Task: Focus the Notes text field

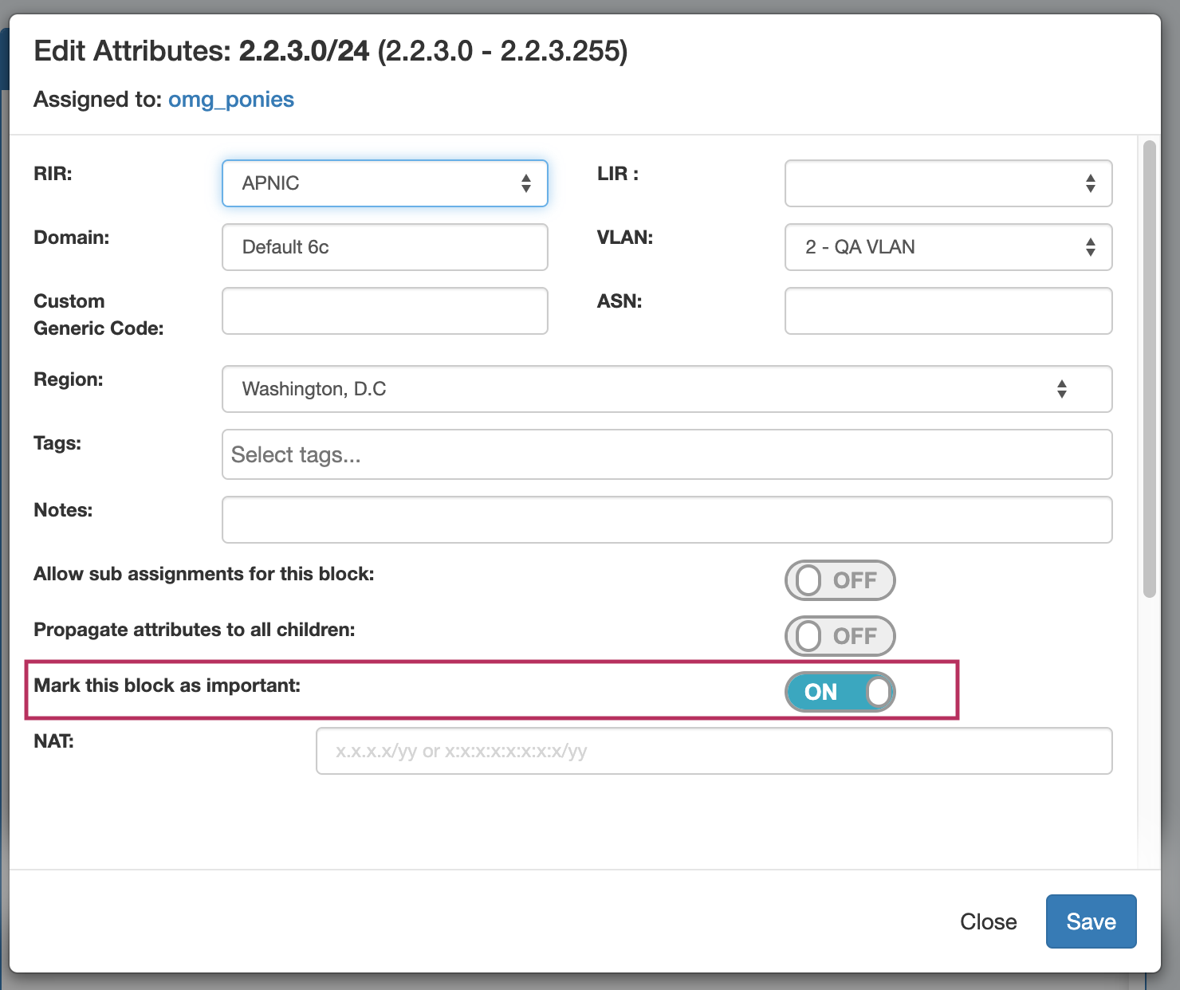Action: (667, 520)
